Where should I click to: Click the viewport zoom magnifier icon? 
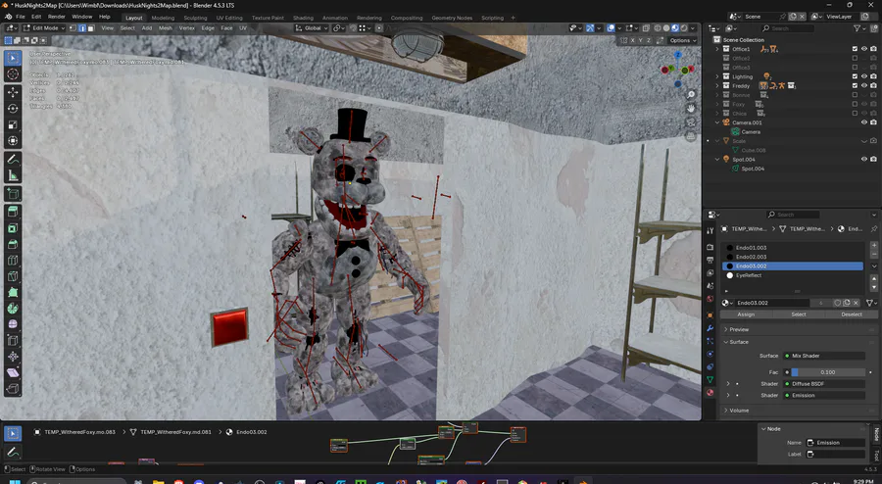[691, 94]
